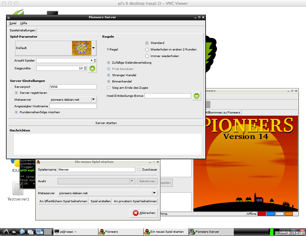Switch to pi@raspi terminal in taskbar
Screen dimensions: 306x236
point(75,232)
